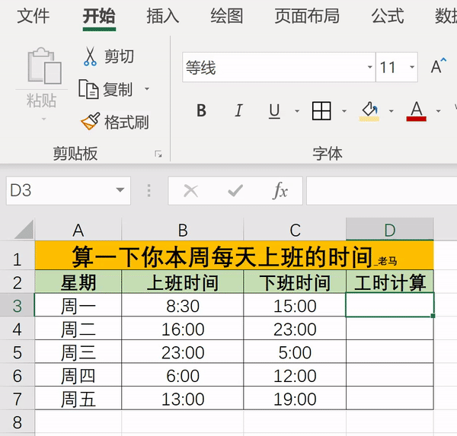Select the cell containing 16:00
The width and height of the screenshot is (457, 436).
pyautogui.click(x=183, y=329)
